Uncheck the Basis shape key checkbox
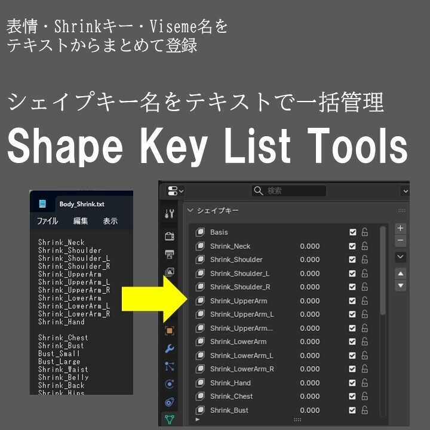Screen dimensions: 430x430 point(353,232)
